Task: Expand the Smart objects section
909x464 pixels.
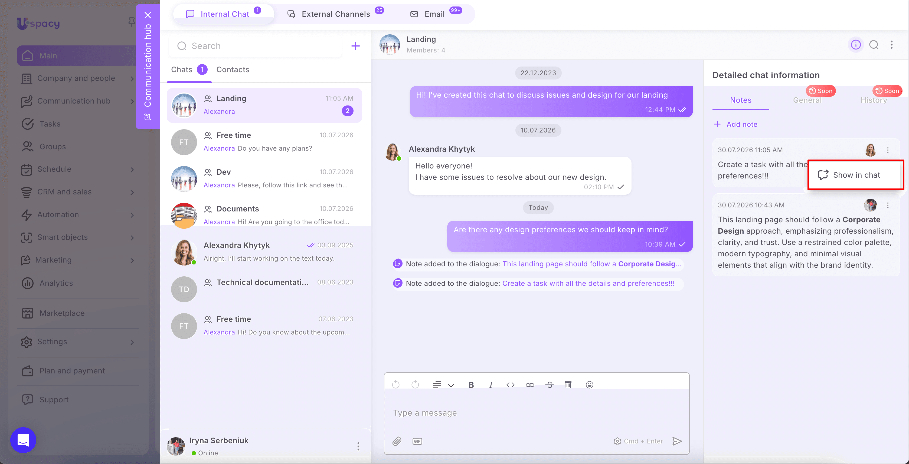Action: click(x=132, y=238)
